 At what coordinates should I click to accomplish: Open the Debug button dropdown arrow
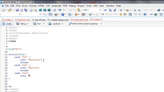28,24
